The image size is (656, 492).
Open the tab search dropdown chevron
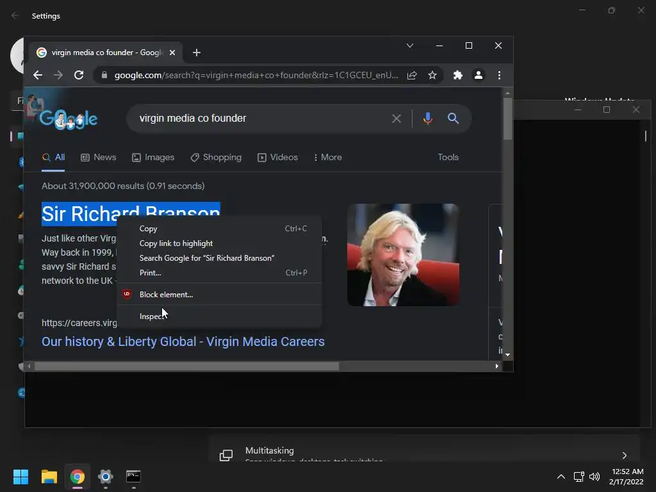410,45
